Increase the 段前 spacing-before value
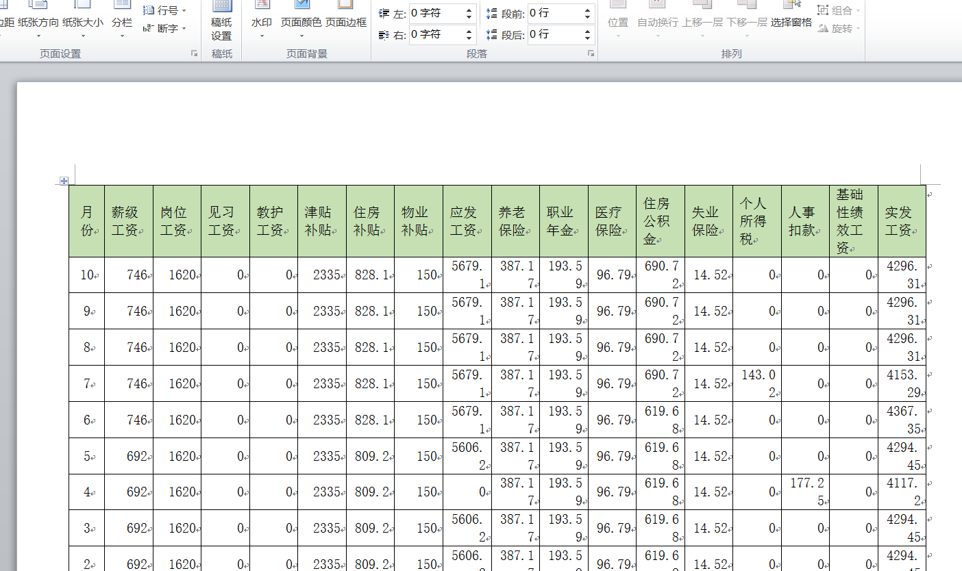962x571 pixels. click(x=588, y=10)
